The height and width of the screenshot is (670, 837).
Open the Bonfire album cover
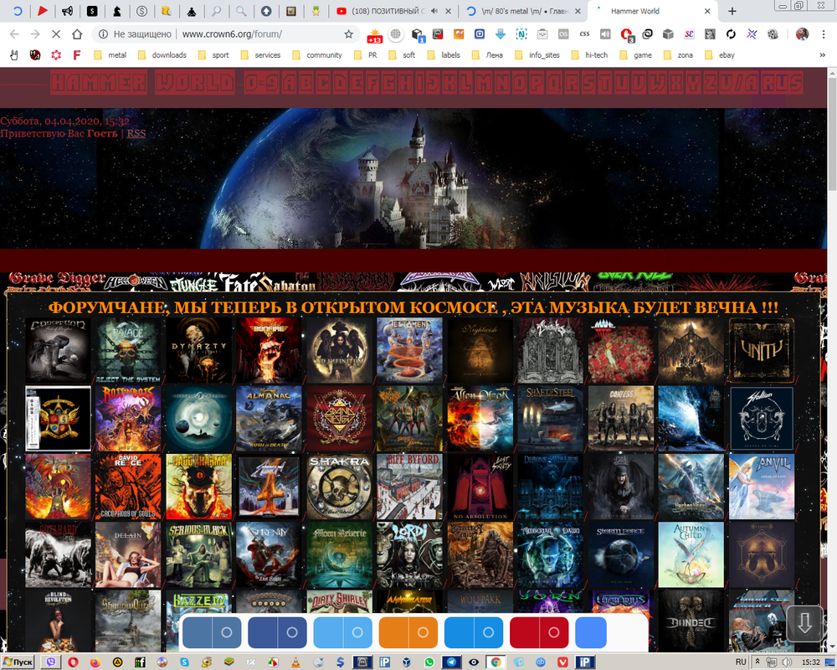coord(269,350)
